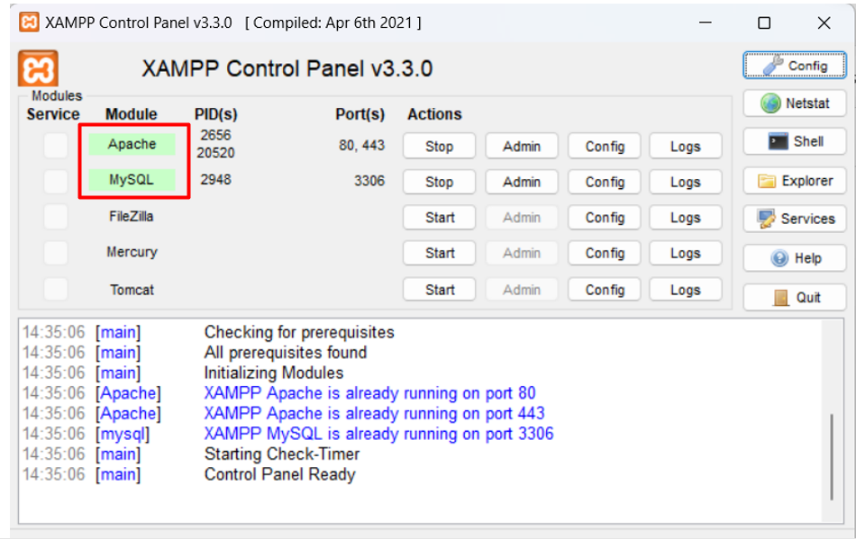Toggle the Apache service checkbox
Screen dimensions: 856x539
56,145
